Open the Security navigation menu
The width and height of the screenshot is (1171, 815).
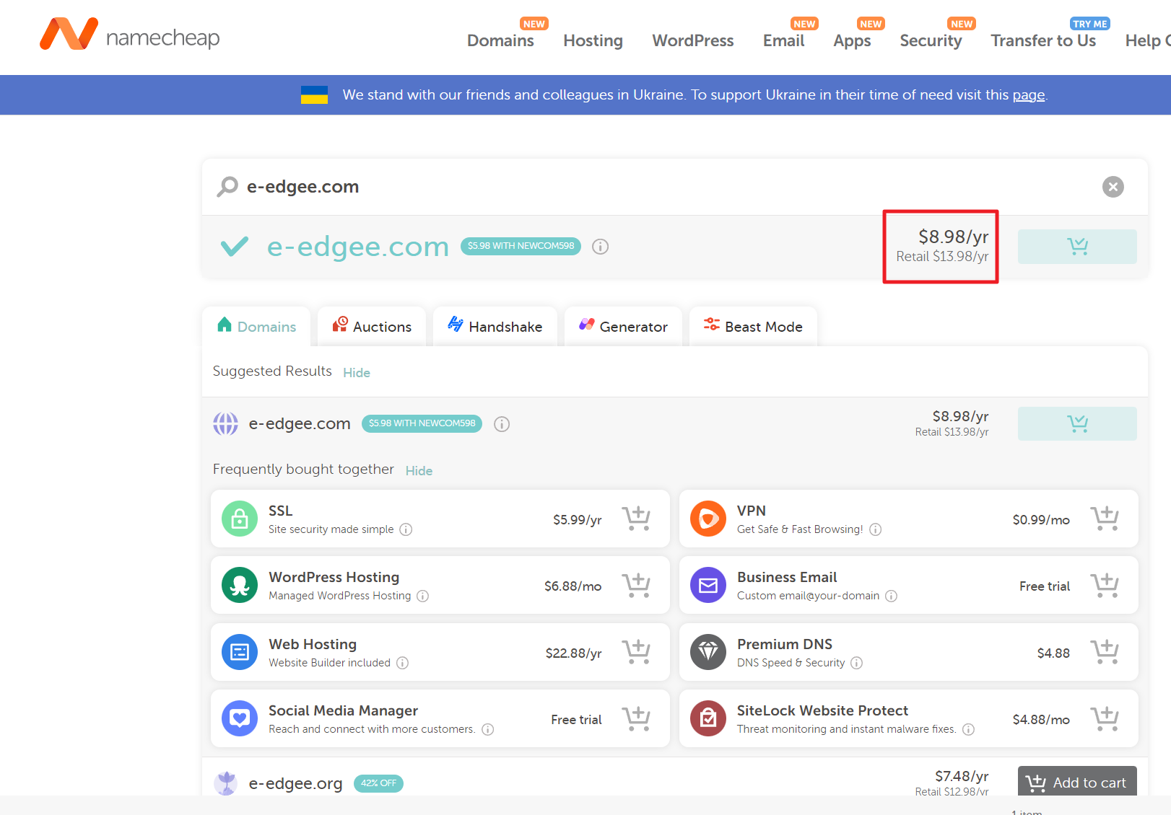click(931, 40)
